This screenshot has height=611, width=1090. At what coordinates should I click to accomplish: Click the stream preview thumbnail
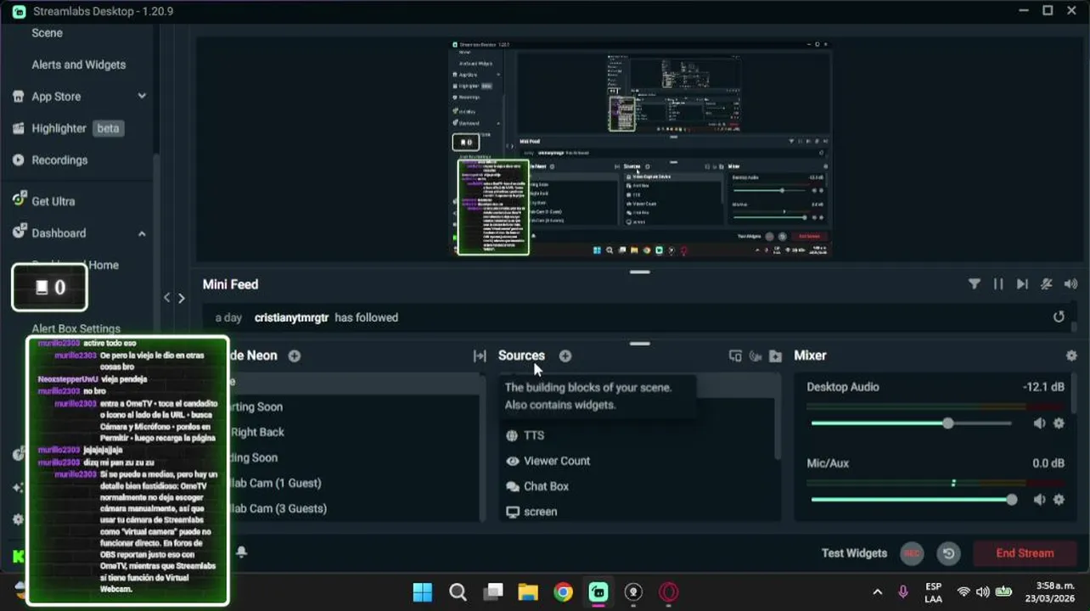tap(640, 148)
